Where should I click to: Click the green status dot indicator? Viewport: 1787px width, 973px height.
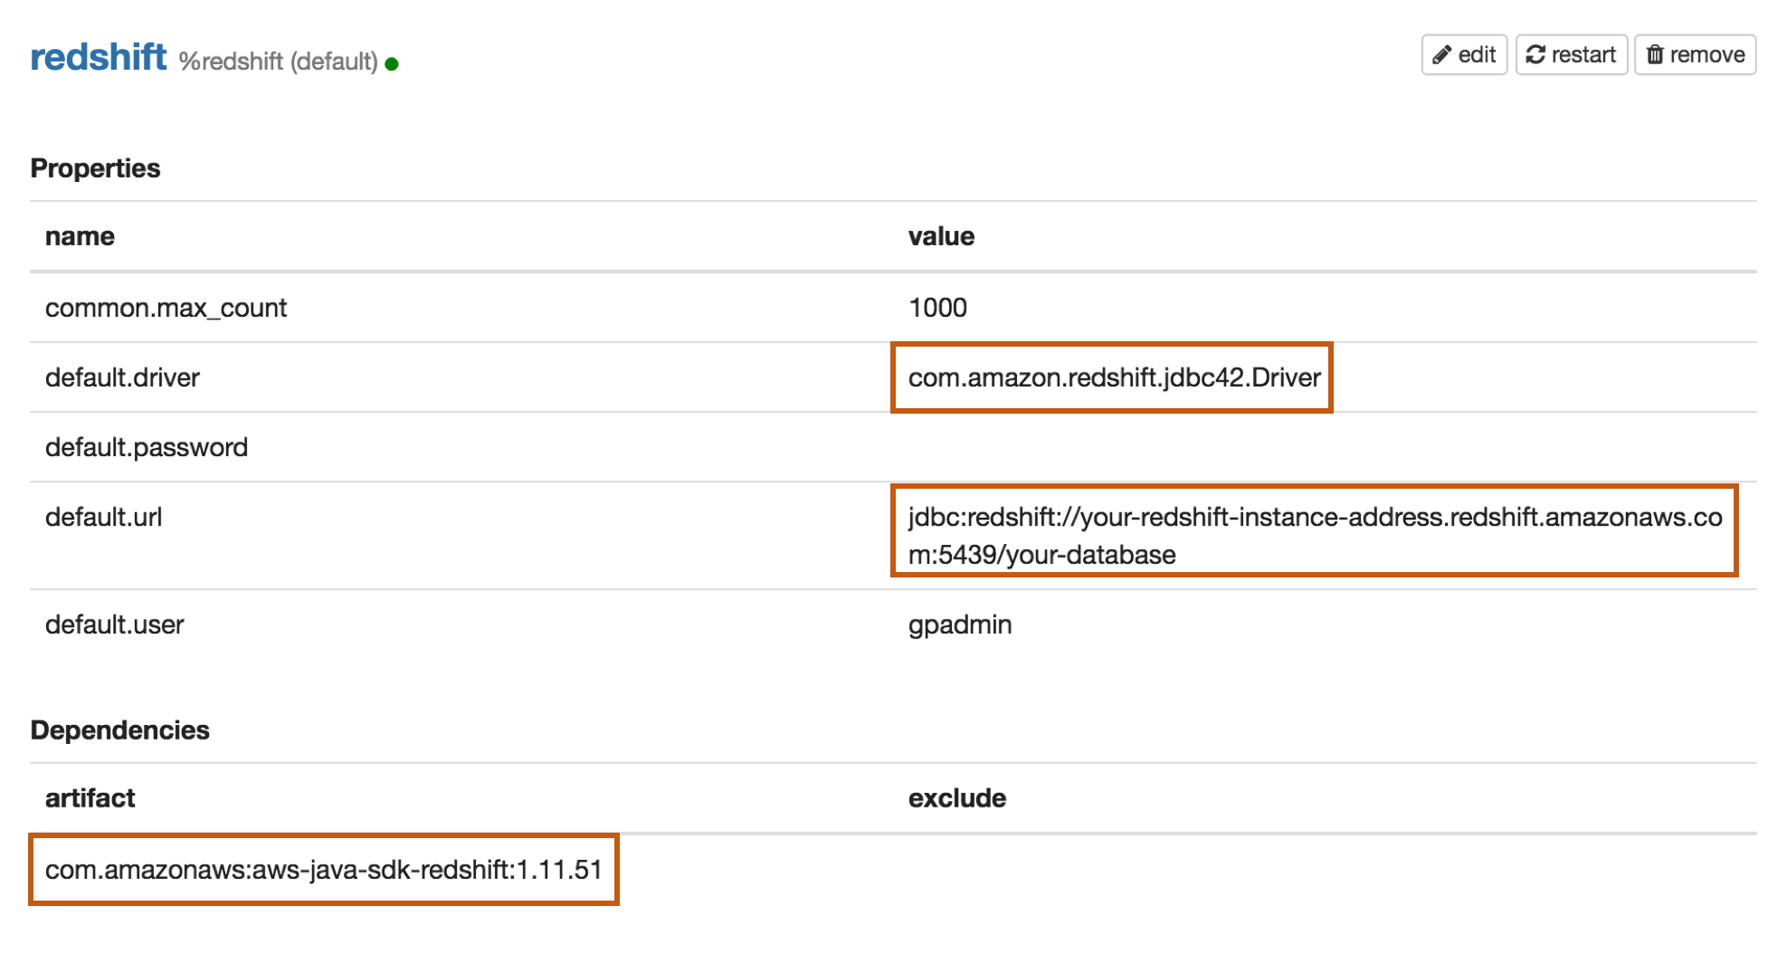coord(392,64)
